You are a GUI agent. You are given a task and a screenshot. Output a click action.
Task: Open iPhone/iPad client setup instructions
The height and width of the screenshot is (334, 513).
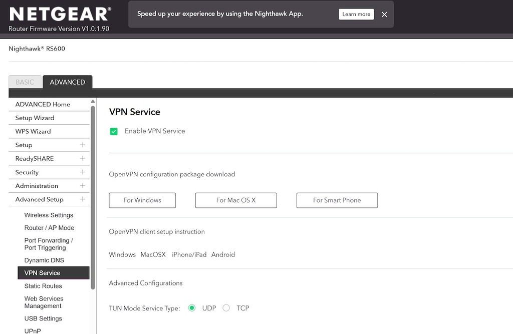pyautogui.click(x=189, y=254)
